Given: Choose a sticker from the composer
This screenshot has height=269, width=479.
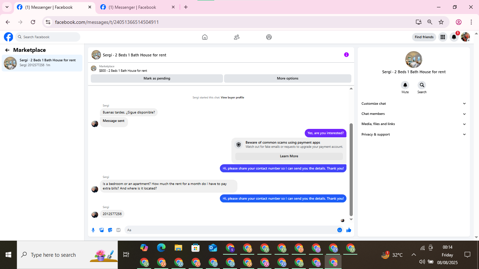Looking at the screenshot, I should click(x=110, y=230).
